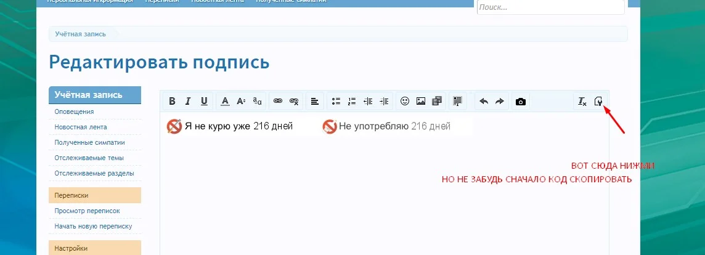Insert a bulleted list

336,101
